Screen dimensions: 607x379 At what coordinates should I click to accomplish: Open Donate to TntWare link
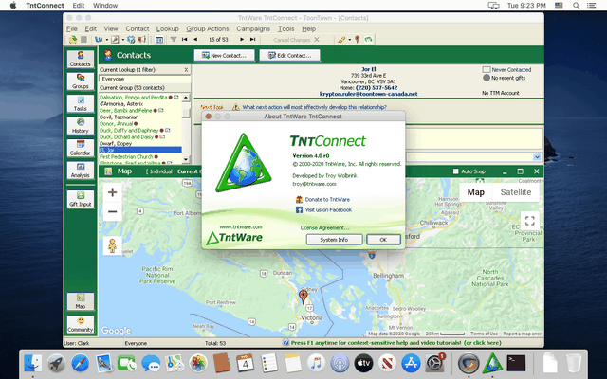point(327,200)
